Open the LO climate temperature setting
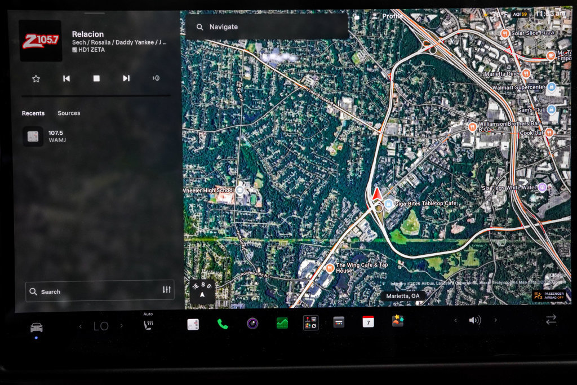Screen dimensions: 577x385 coord(101,326)
